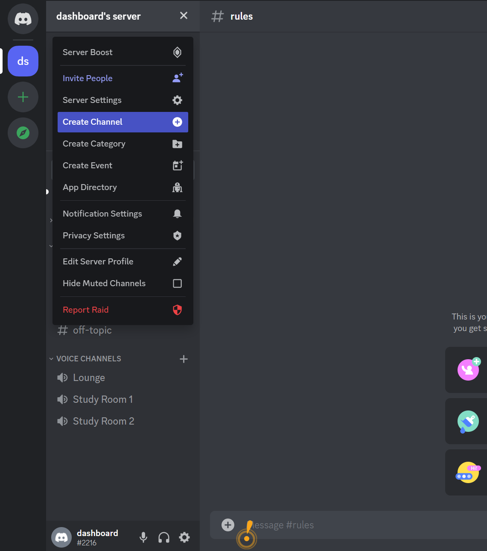Click the pink invite friends card icon

click(x=469, y=369)
